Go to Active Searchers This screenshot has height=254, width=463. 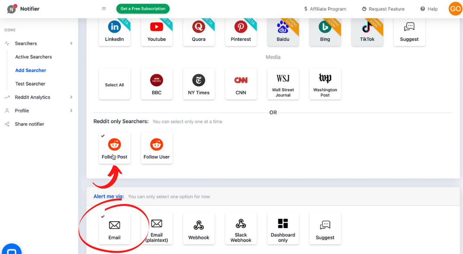pyautogui.click(x=34, y=57)
